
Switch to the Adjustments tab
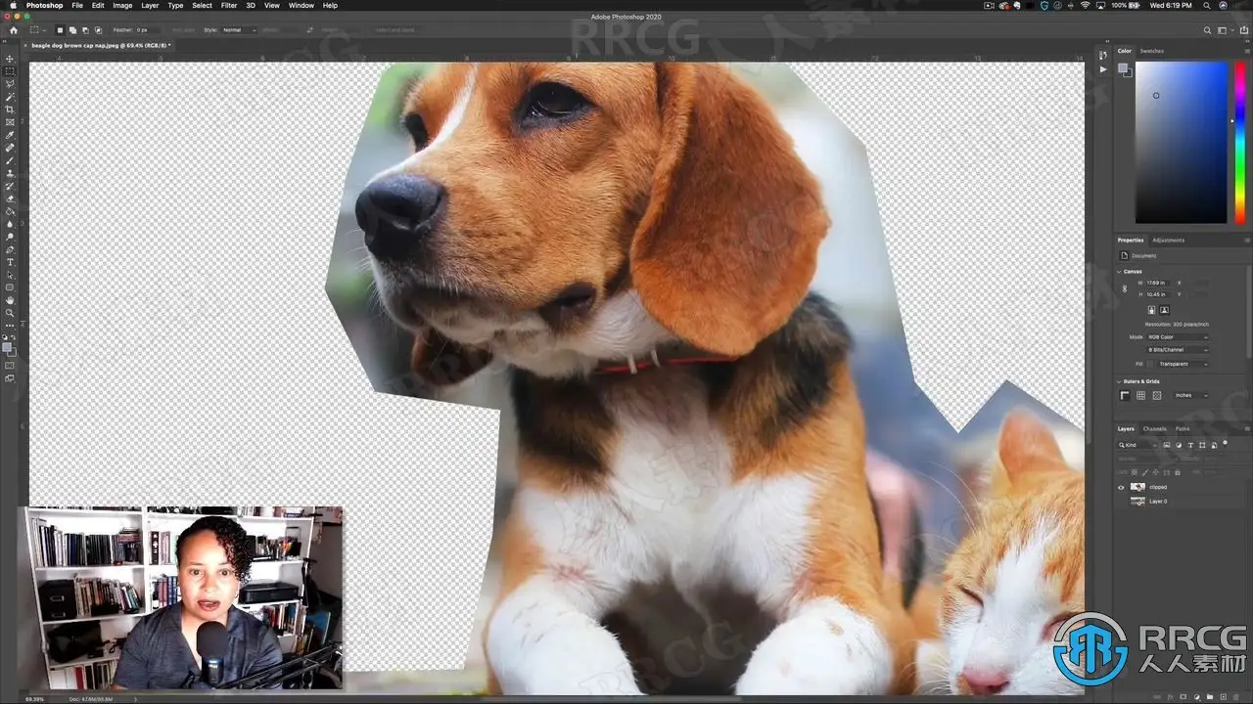click(x=1168, y=240)
